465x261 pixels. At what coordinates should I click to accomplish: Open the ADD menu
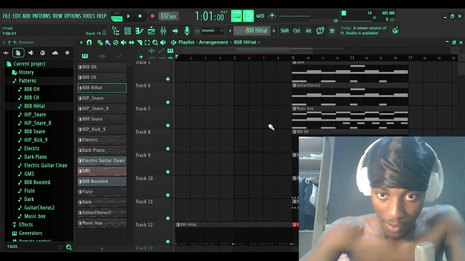click(x=27, y=16)
